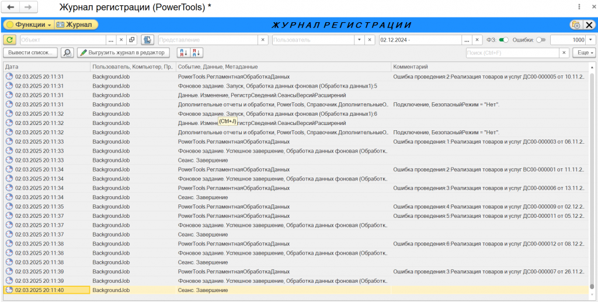Click comment Ошибка проведения:4 ДС00-000009
The image size is (598, 302).
[x=489, y=207]
